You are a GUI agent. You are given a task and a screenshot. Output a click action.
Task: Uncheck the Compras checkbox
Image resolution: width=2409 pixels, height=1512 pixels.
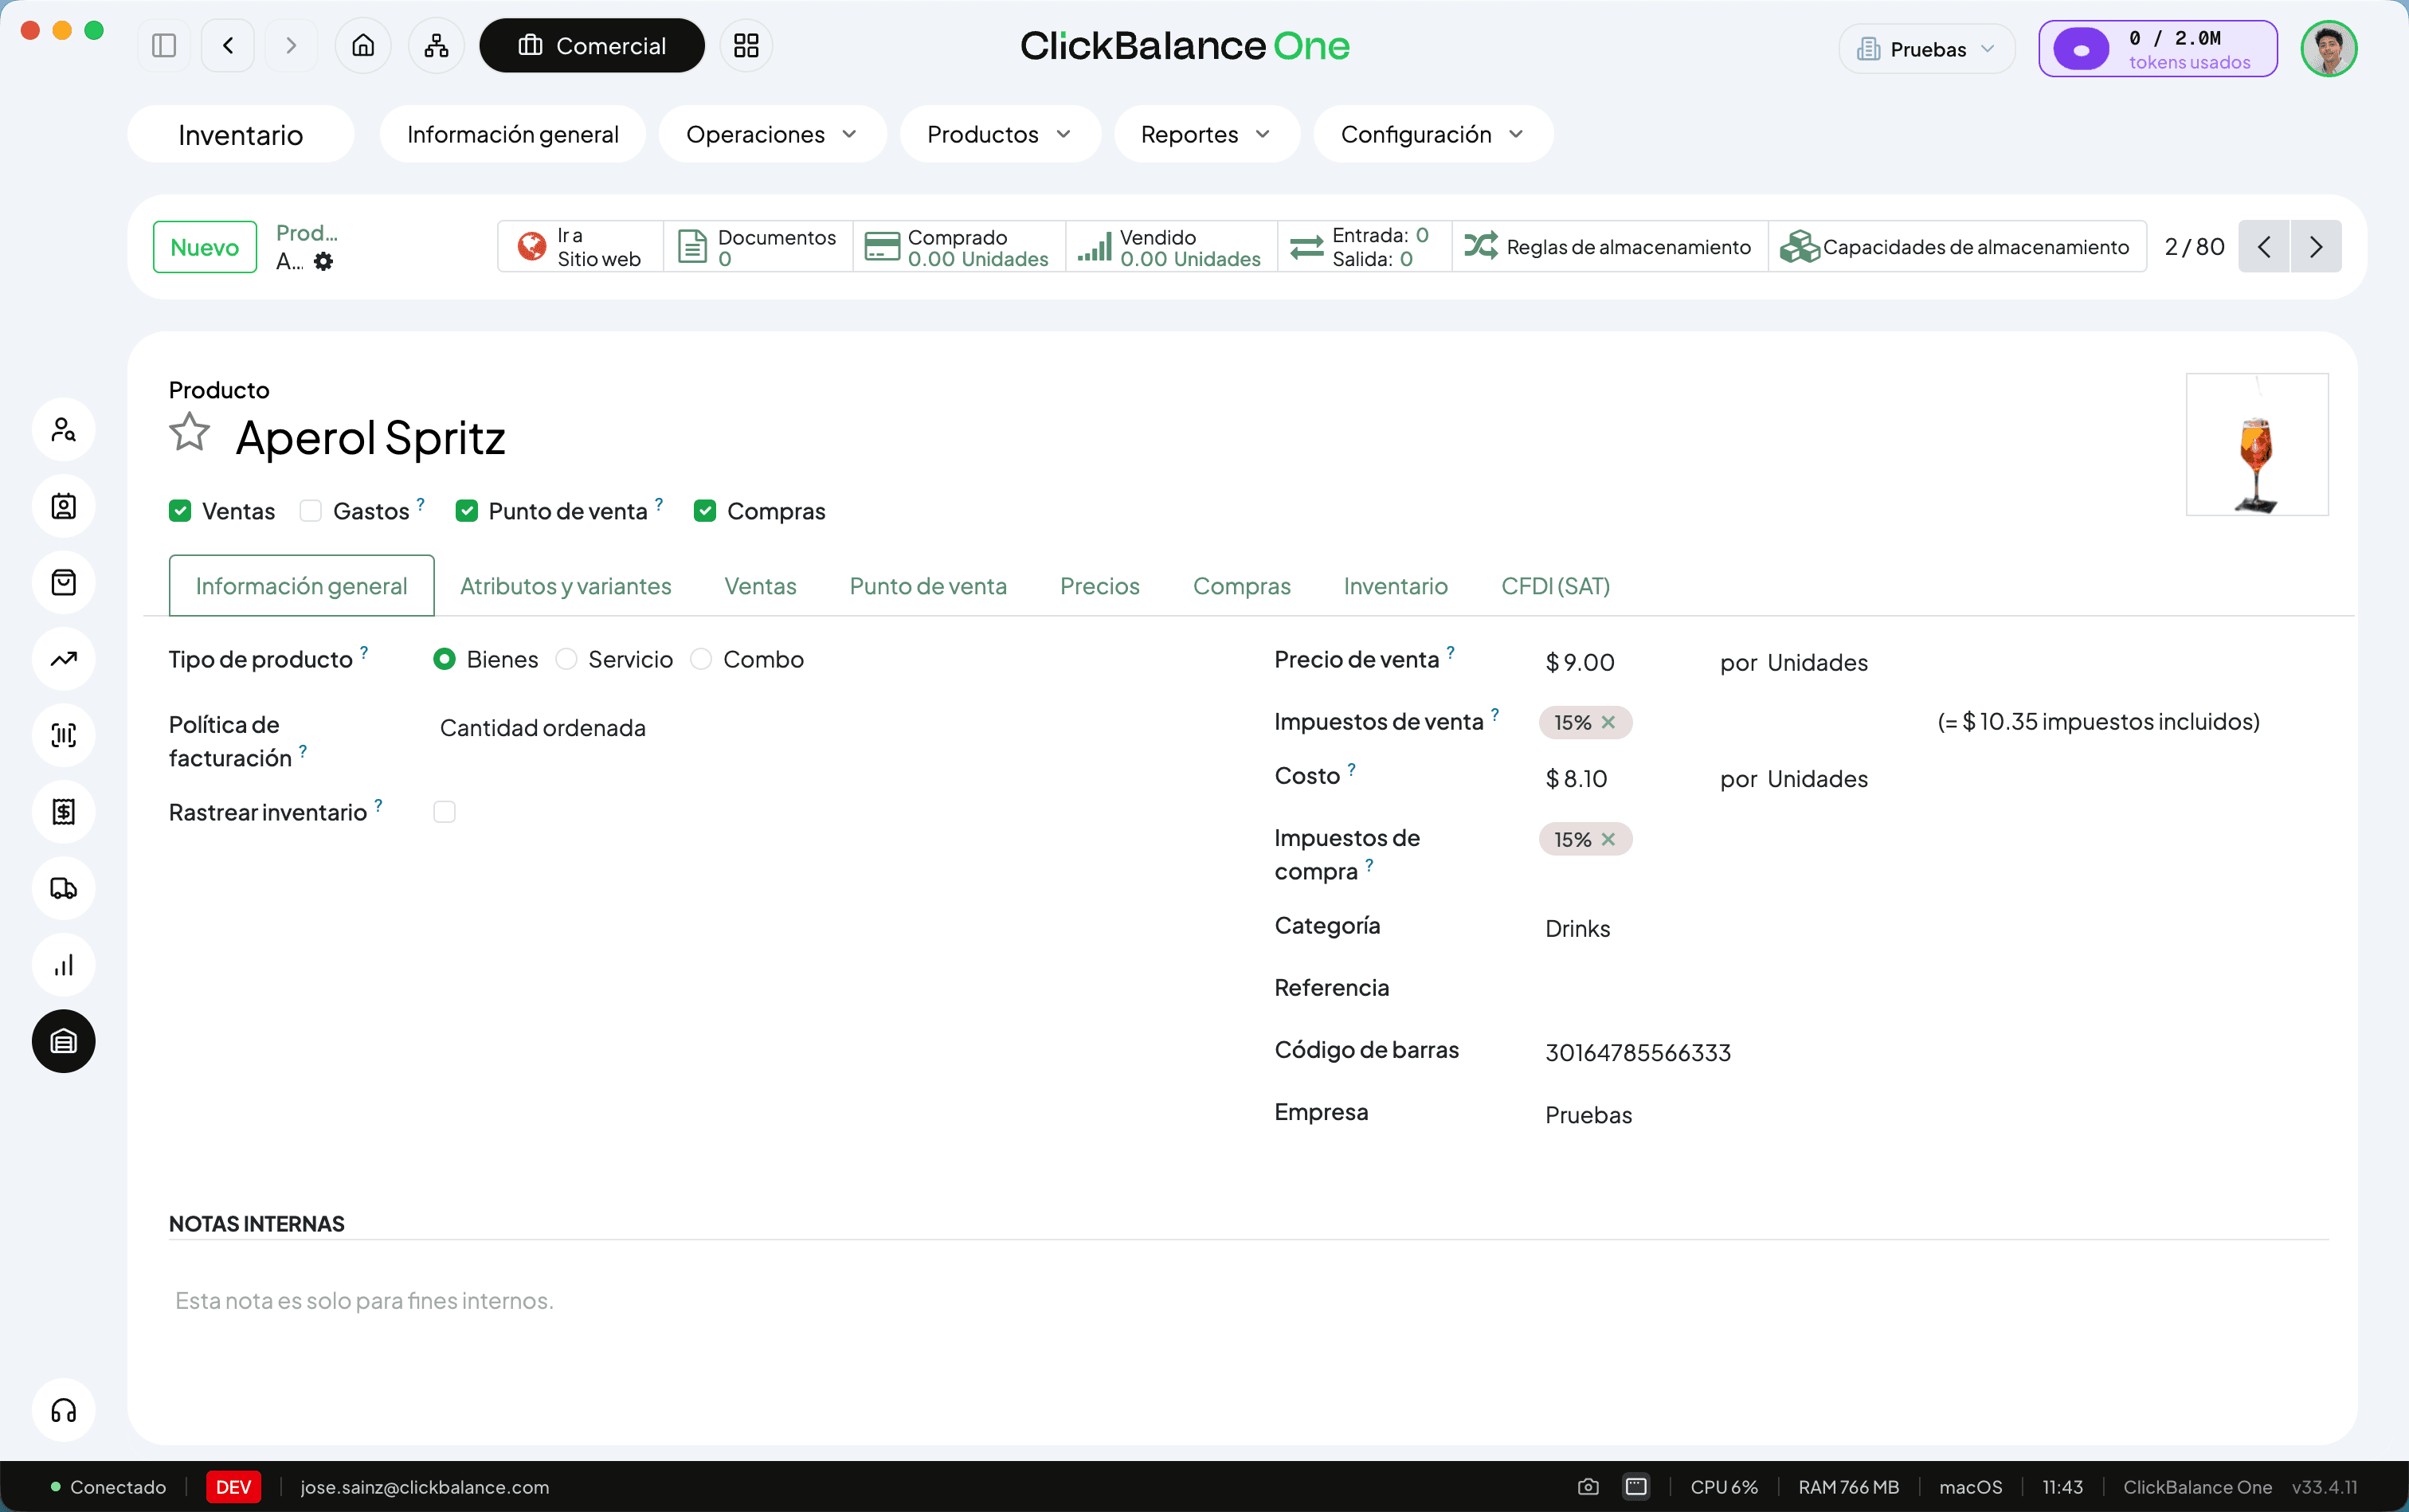click(x=705, y=511)
